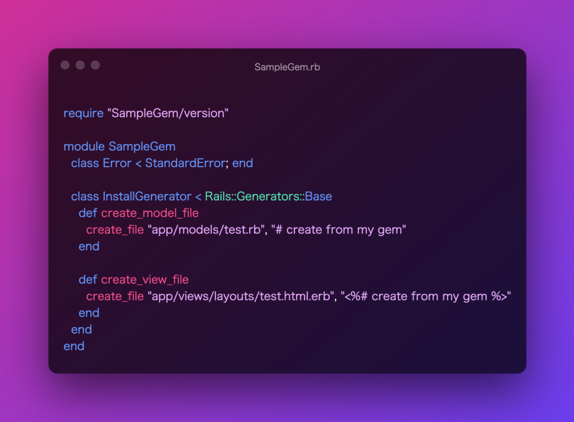Click the "<%# create from my gem %>" string
574x422 pixels.
pyautogui.click(x=426, y=296)
